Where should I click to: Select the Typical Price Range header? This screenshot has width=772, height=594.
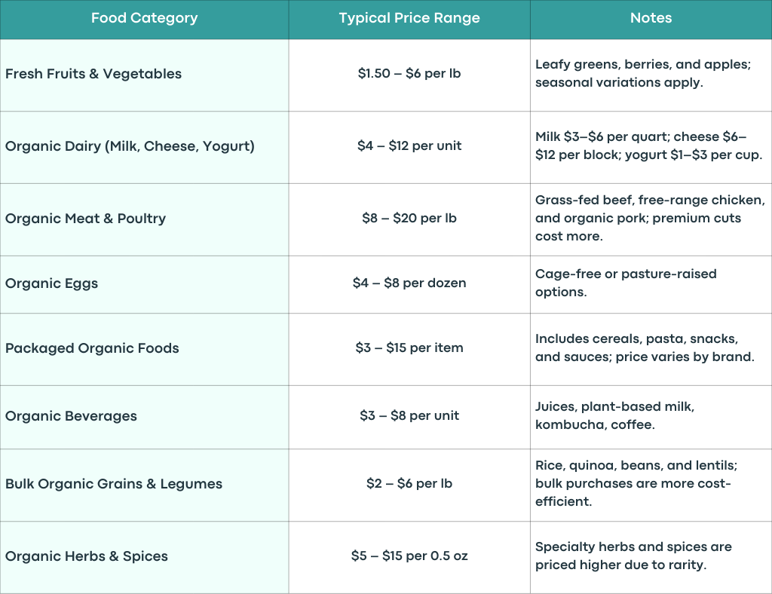409,19
